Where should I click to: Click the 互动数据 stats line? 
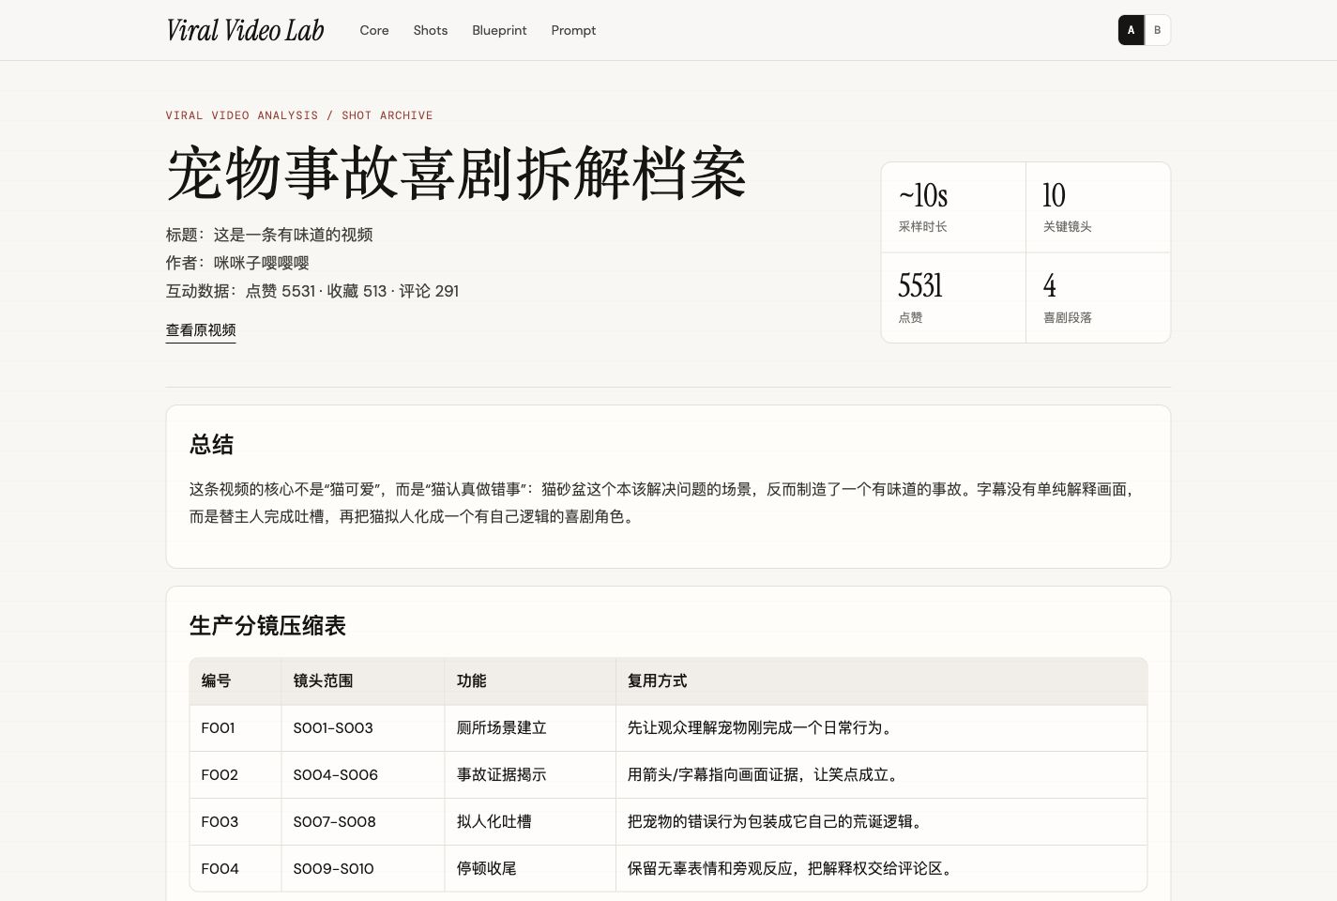312,291
